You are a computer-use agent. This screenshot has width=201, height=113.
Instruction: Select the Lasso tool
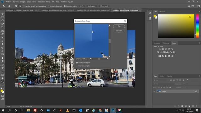click(3, 20)
